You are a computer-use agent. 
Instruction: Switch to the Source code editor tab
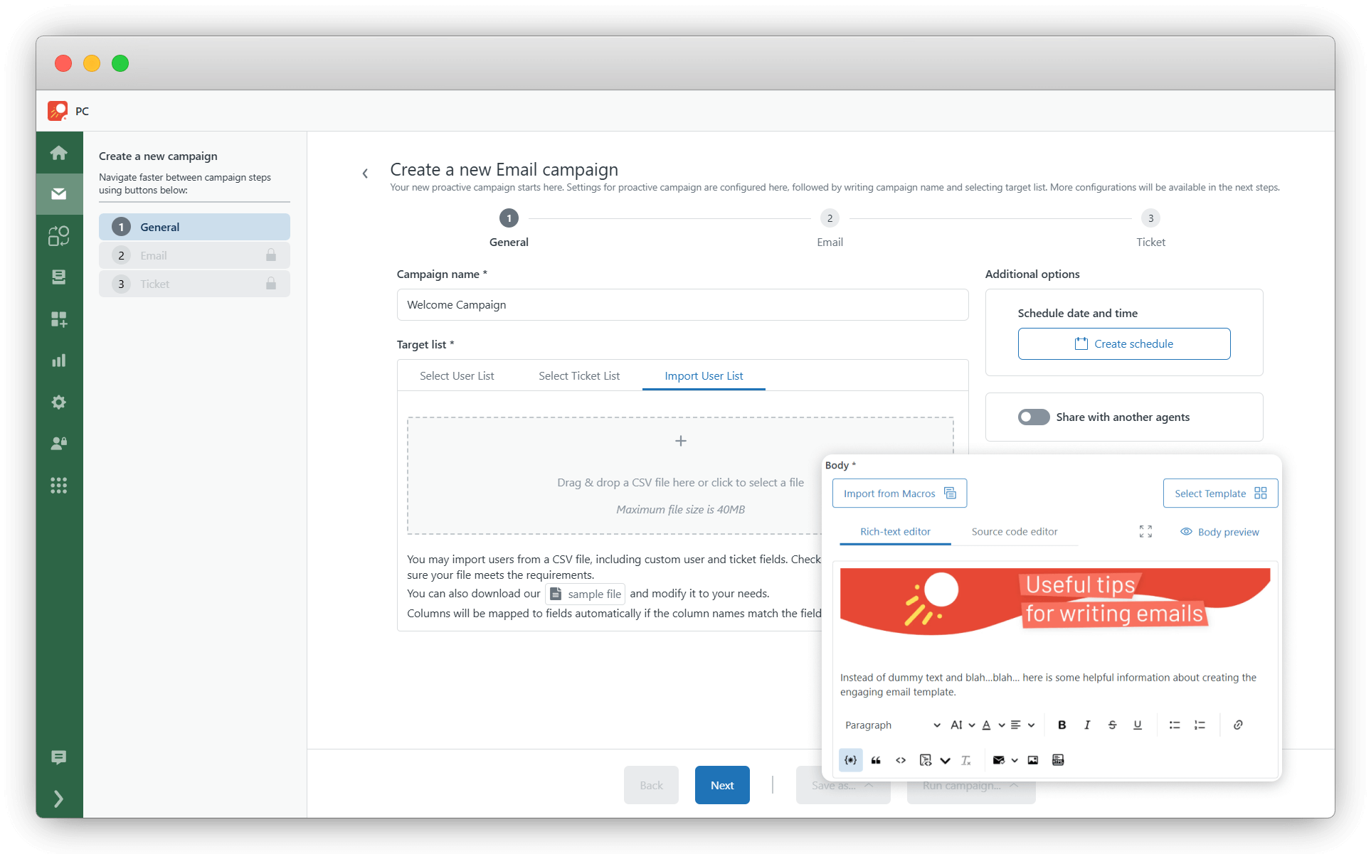tap(1015, 532)
